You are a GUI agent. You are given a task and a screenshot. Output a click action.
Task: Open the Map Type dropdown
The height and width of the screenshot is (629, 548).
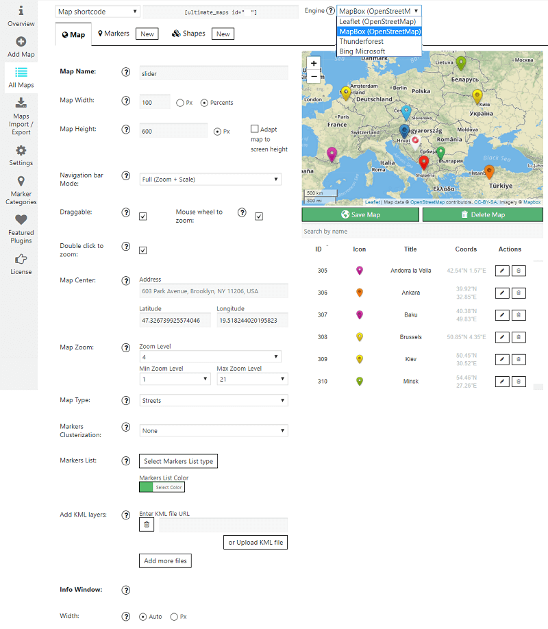click(x=213, y=400)
